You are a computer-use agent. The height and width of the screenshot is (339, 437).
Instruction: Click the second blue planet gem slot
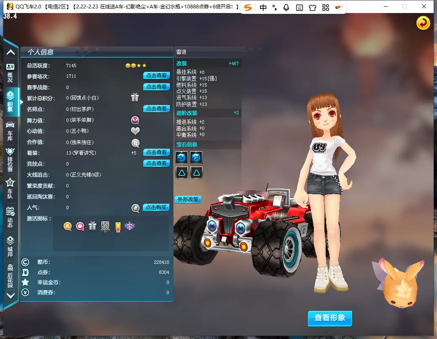[196, 158]
